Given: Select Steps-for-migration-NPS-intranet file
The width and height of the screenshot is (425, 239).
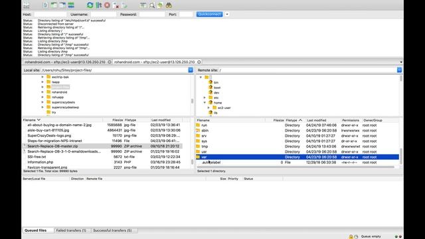Looking at the screenshot, I should pyautogui.click(x=102, y=141).
